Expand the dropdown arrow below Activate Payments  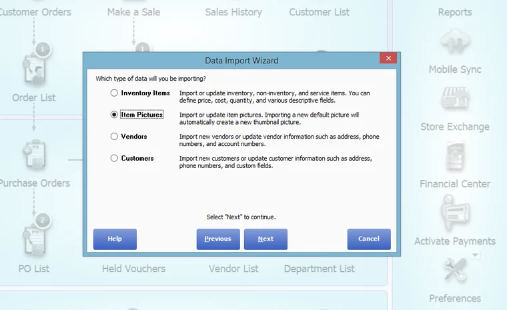(x=475, y=255)
